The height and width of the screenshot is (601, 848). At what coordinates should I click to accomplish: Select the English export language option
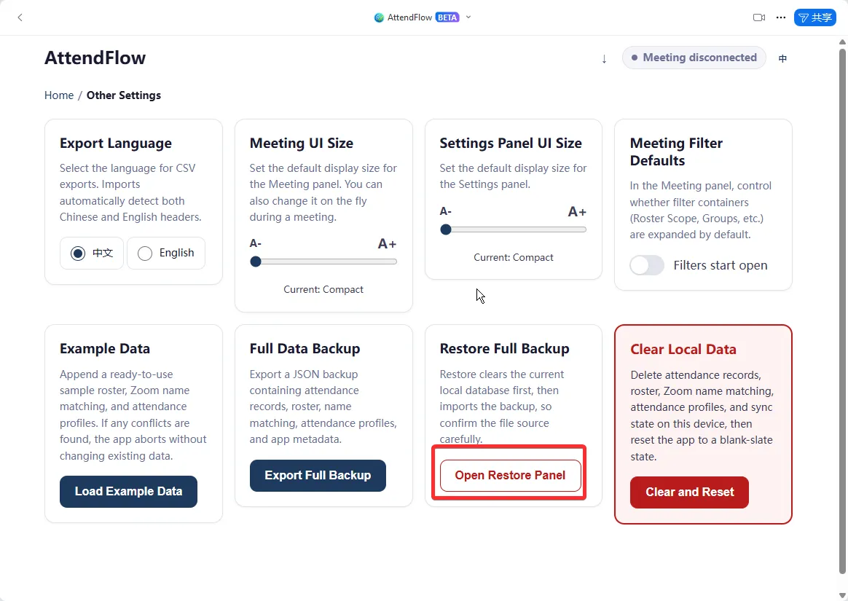(x=166, y=253)
